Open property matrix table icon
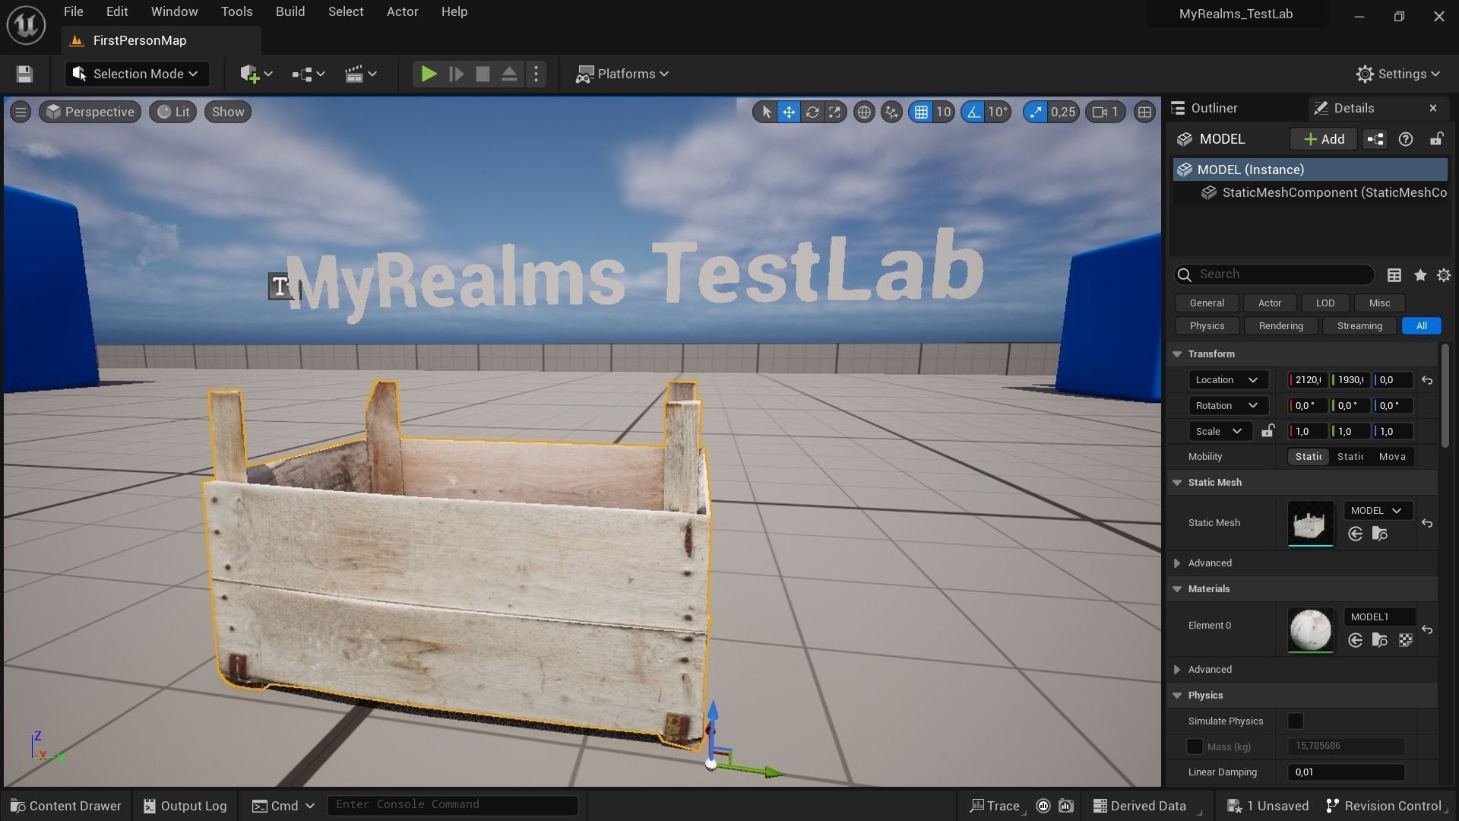Screen dimensions: 1459x821 (1394, 275)
